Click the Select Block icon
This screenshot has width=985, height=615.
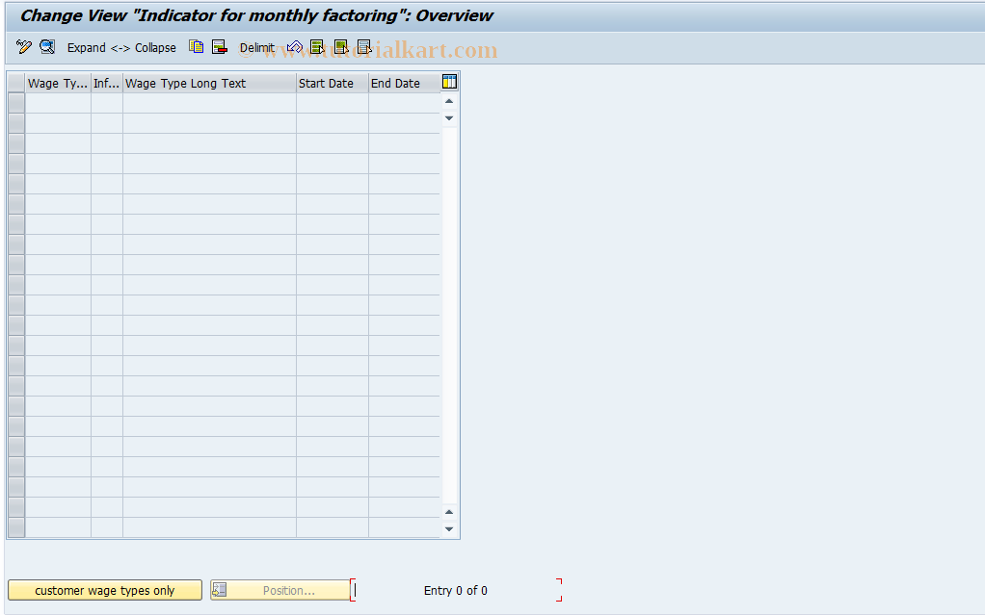tap(341, 47)
